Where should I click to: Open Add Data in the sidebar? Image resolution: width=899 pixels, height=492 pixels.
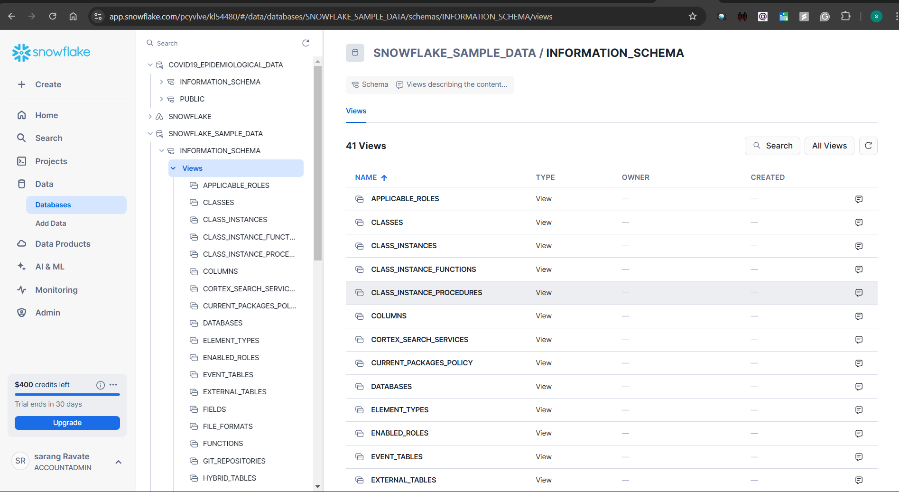(51, 223)
